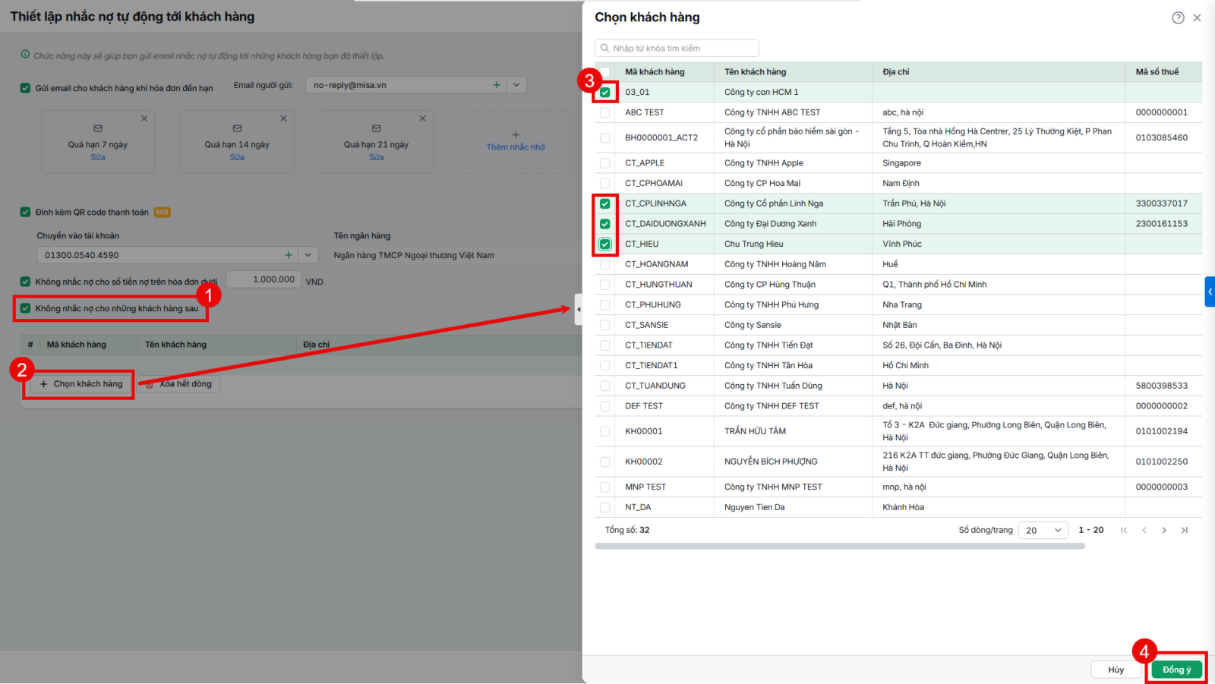1215x684 pixels.
Task: Select row Công ty TNHH Tuấn Dũng
Action: [898, 386]
